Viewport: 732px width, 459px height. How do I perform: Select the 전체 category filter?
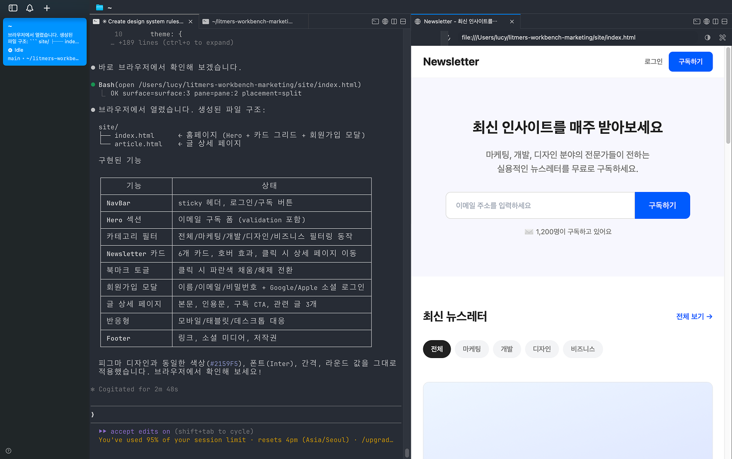[437, 349]
